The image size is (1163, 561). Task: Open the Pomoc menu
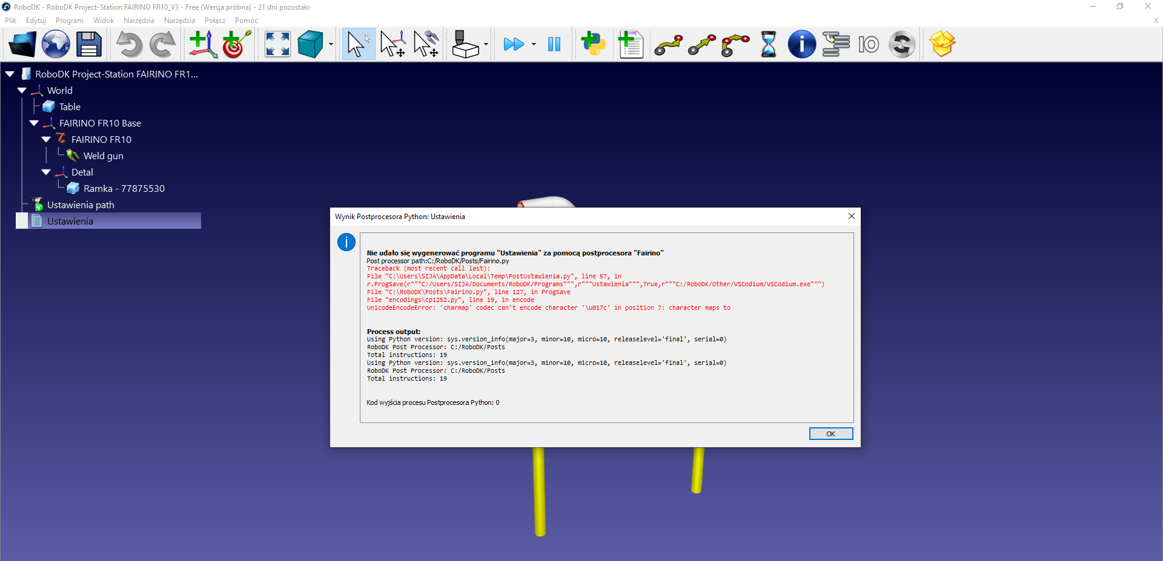tap(246, 21)
